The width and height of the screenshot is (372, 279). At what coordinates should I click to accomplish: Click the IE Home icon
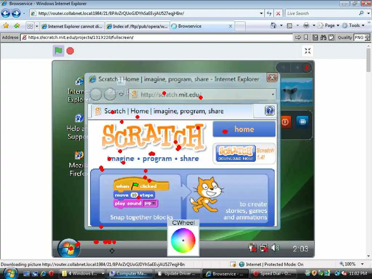pos(274,25)
